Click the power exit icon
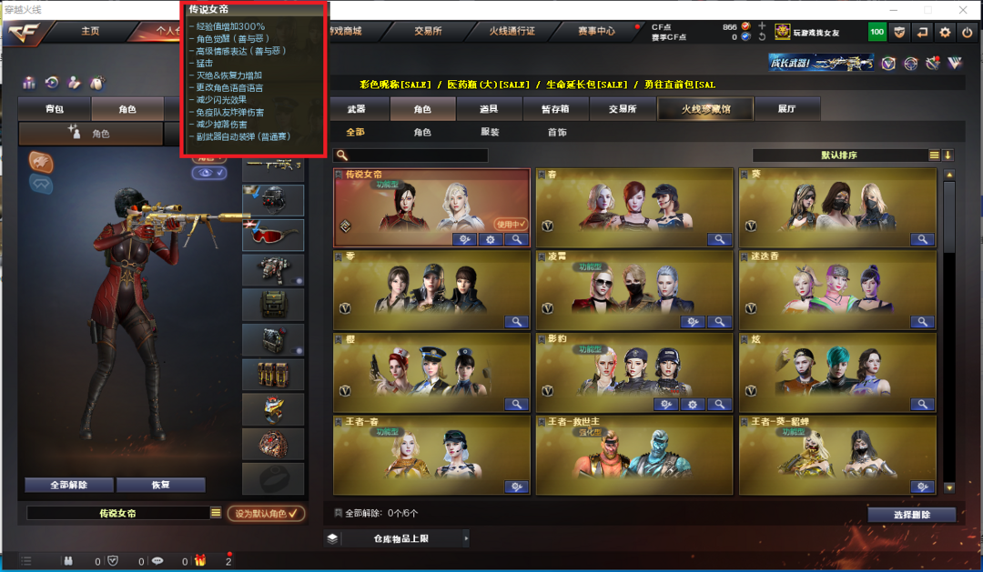Image resolution: width=983 pixels, height=572 pixels. [x=968, y=32]
